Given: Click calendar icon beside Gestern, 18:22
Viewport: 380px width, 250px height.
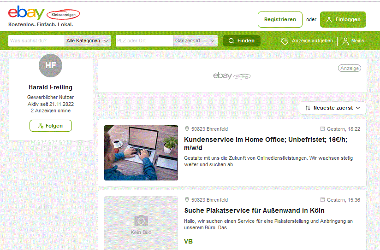Looking at the screenshot, I should 322,129.
